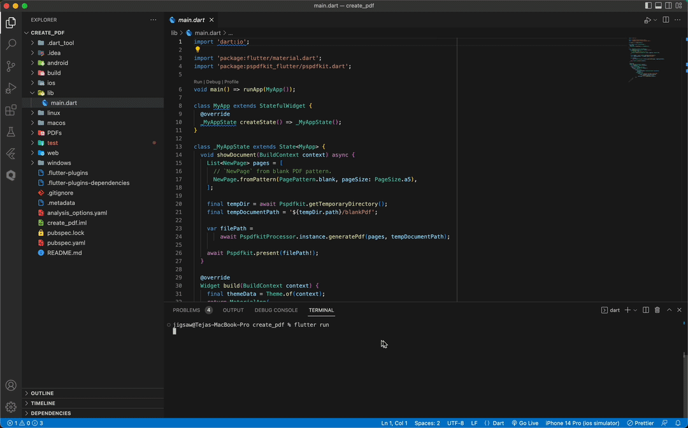Open the terminal profile dropdown arrow

click(x=634, y=310)
